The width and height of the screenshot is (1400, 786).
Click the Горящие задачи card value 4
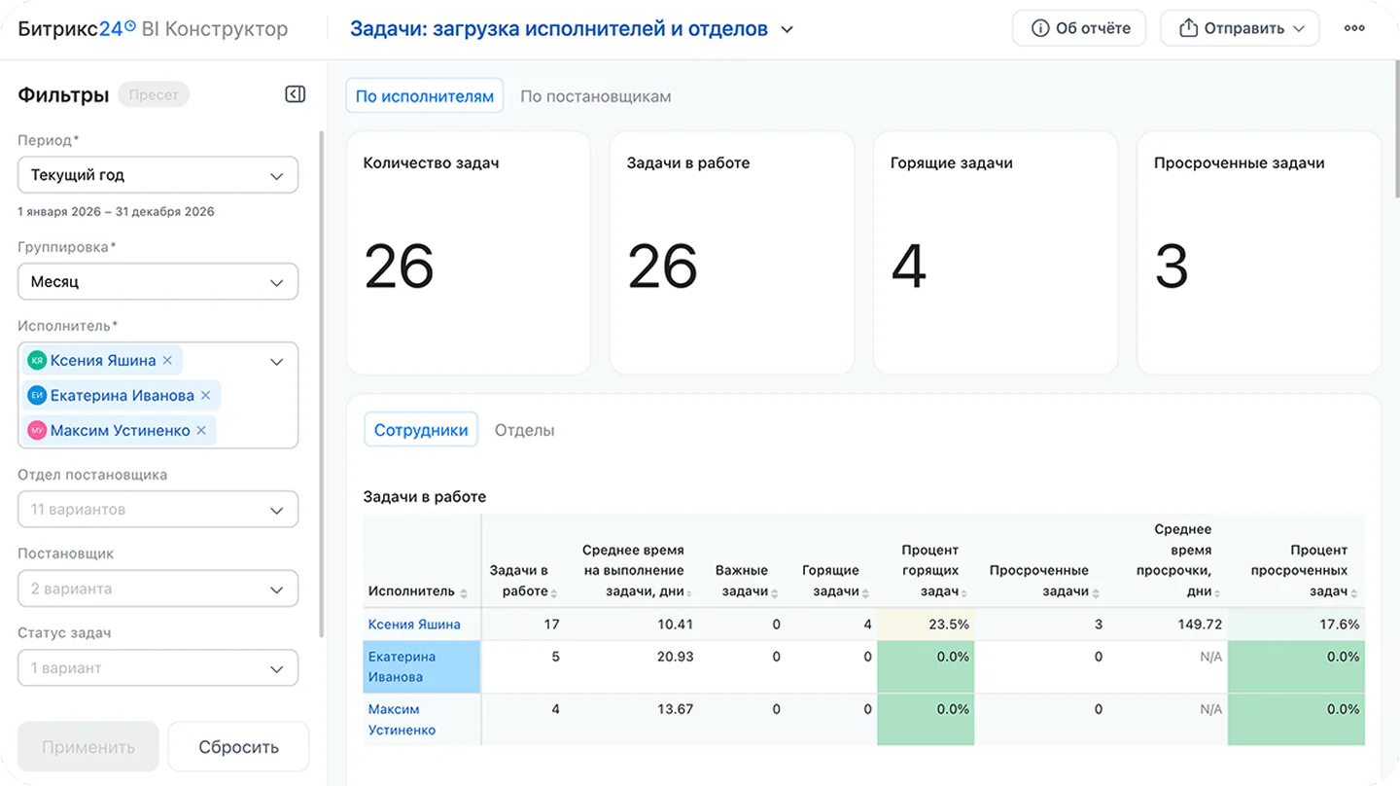909,267
